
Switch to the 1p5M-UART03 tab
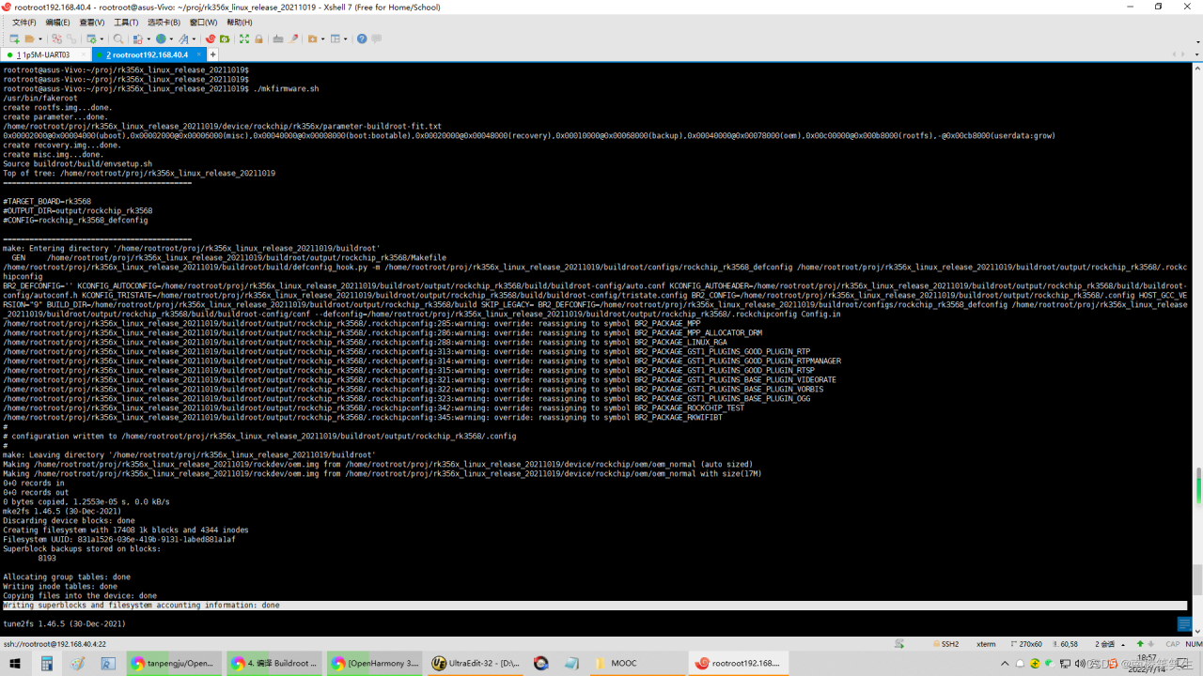pos(45,54)
